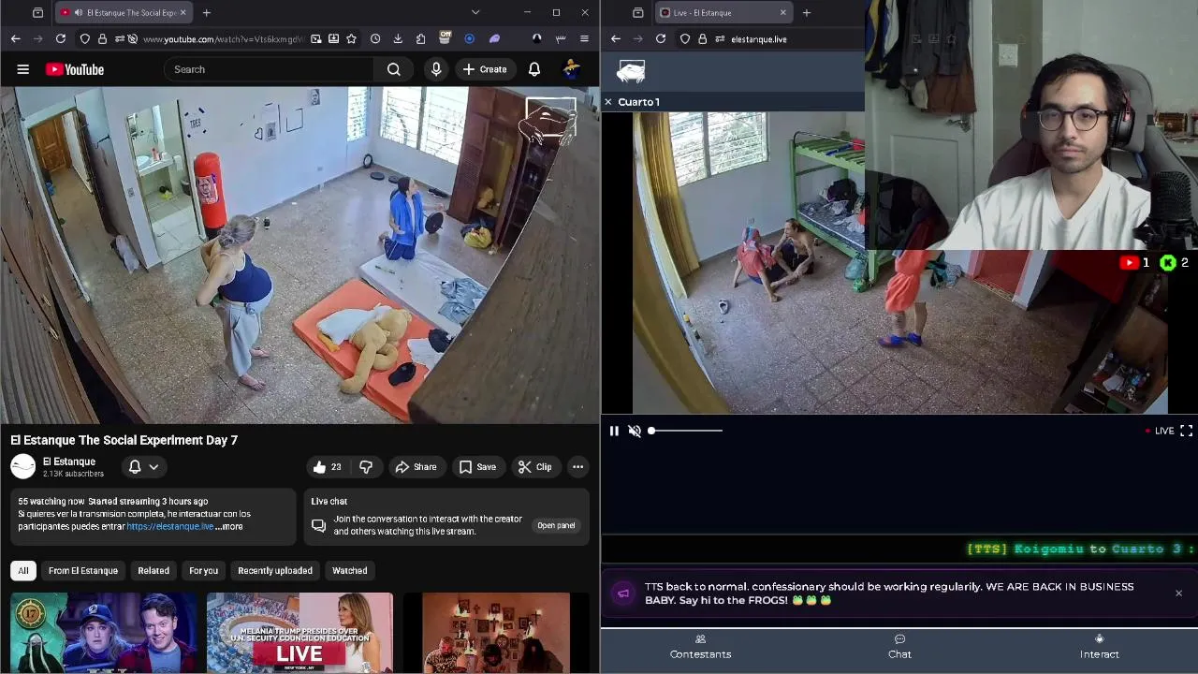Viewport: 1198px width, 674px height.
Task: Click the YouTube search magnifier button
Action: tap(394, 69)
